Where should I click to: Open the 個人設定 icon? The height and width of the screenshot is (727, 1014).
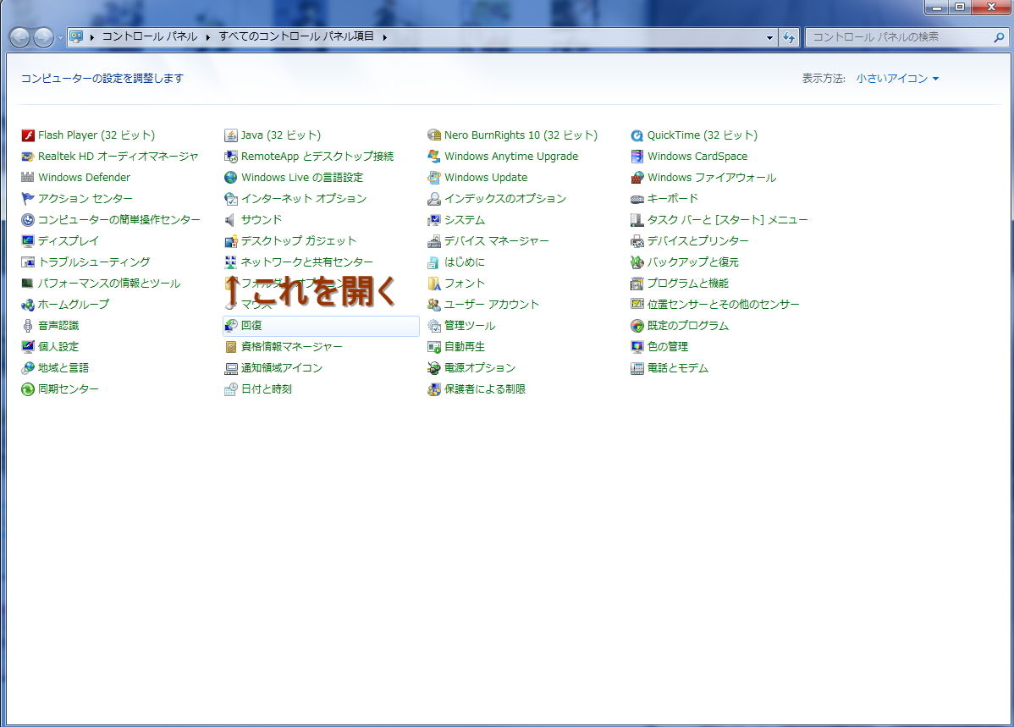pyautogui.click(x=27, y=347)
